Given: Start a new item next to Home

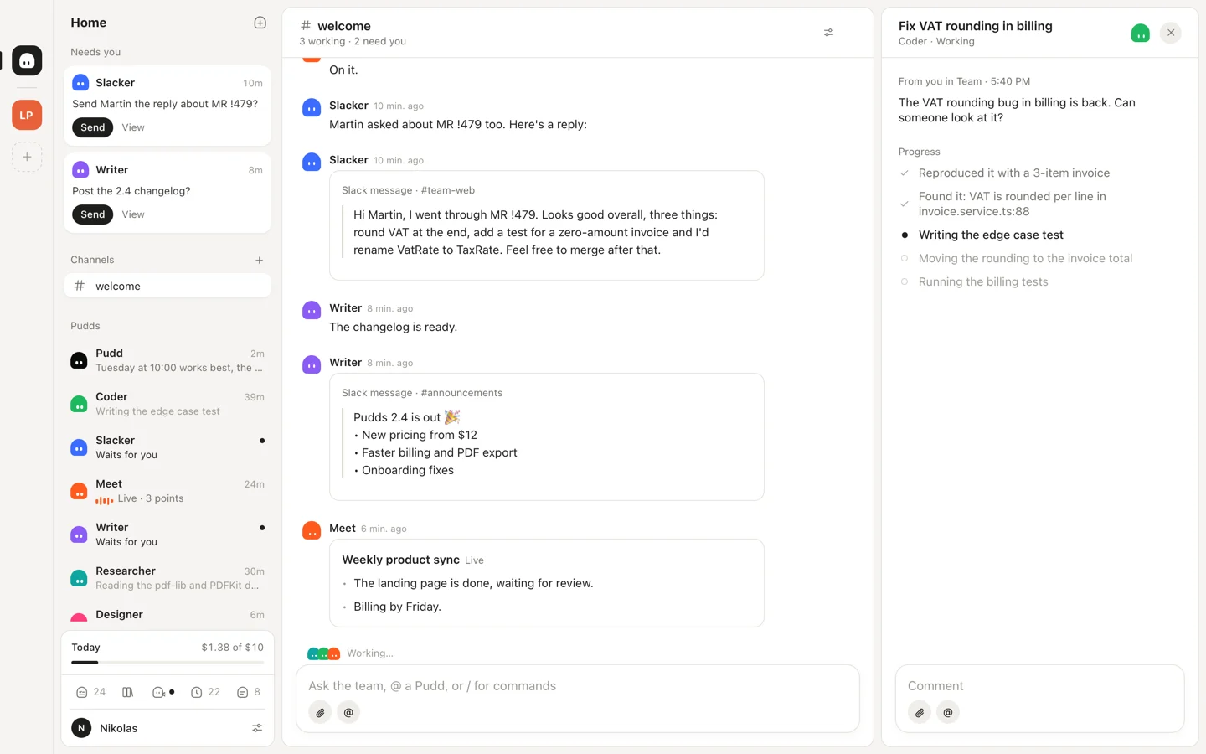Looking at the screenshot, I should (260, 23).
